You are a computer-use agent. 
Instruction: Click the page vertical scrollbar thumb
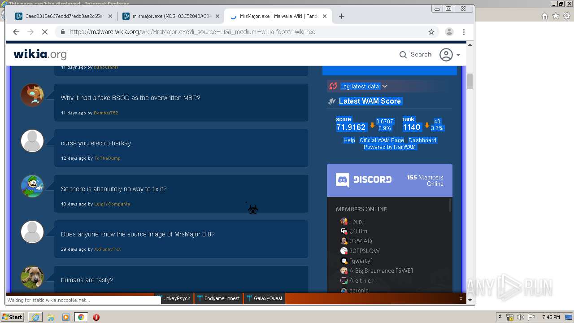470,81
